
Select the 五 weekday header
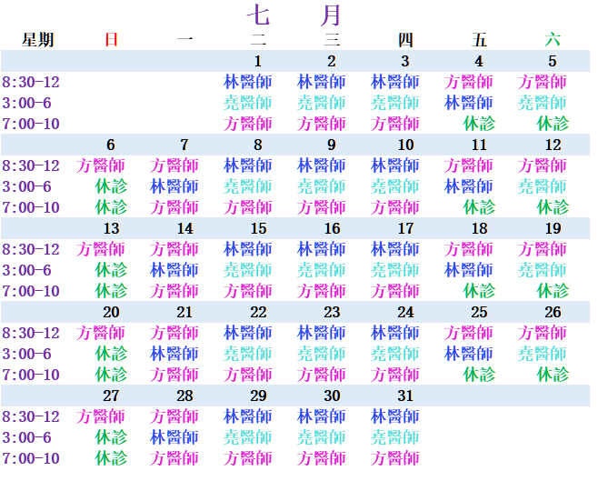[479, 40]
